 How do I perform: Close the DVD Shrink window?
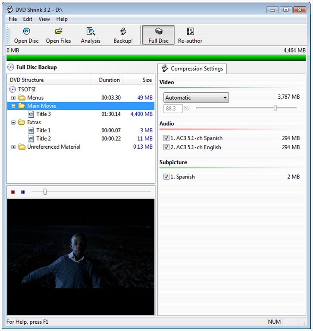point(300,10)
